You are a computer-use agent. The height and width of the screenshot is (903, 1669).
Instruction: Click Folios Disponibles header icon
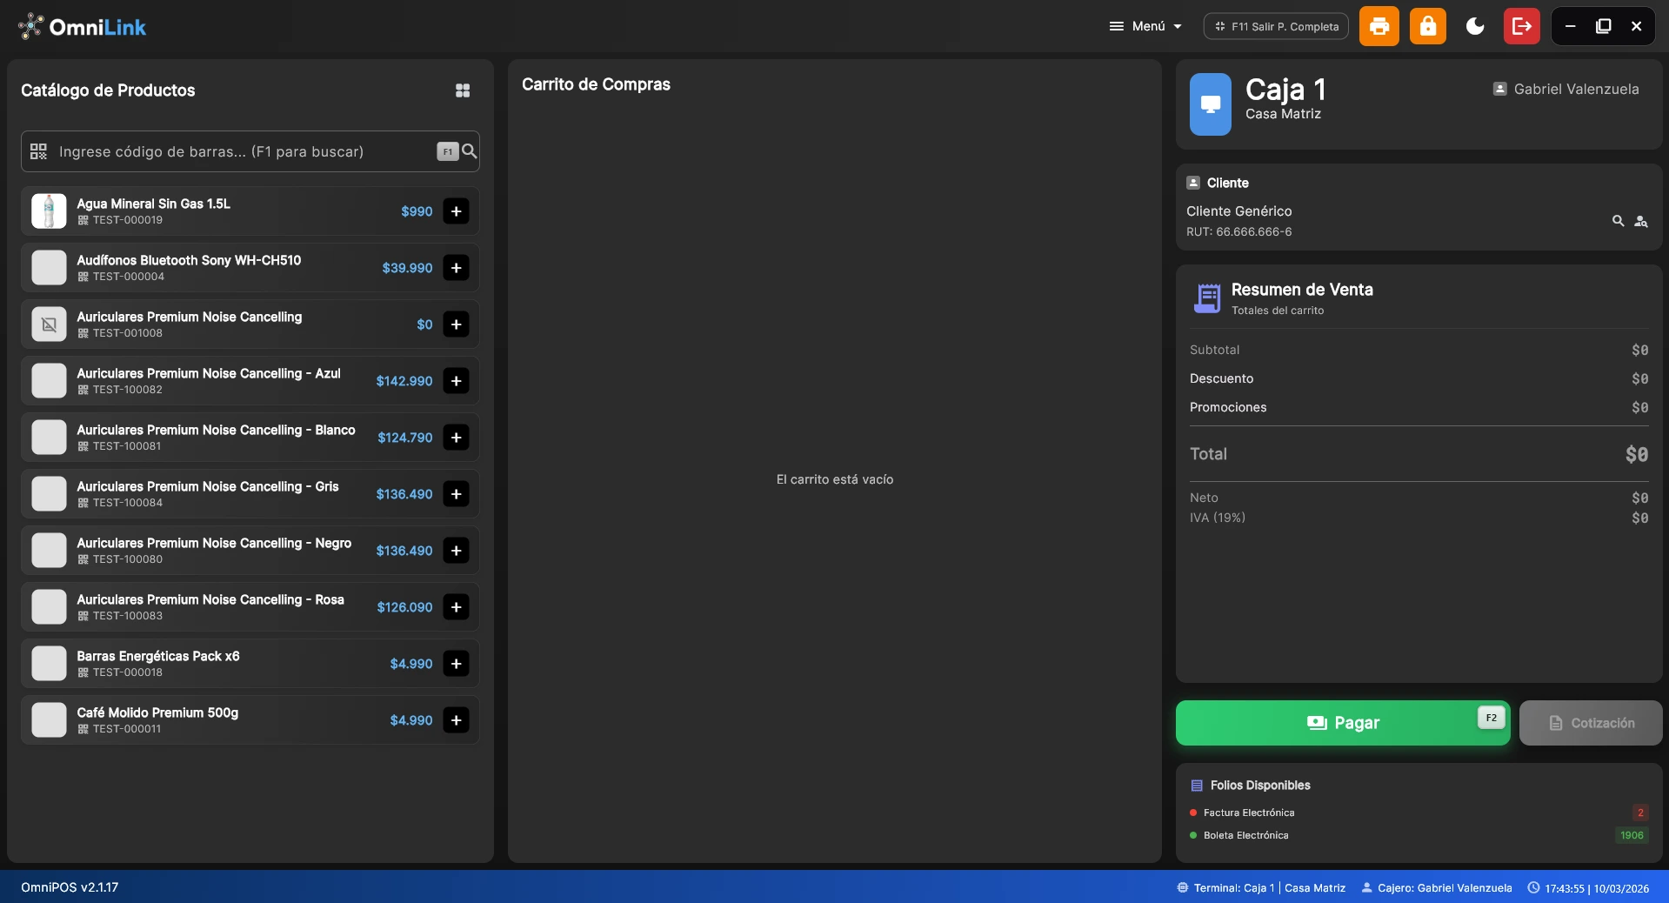tap(1197, 786)
